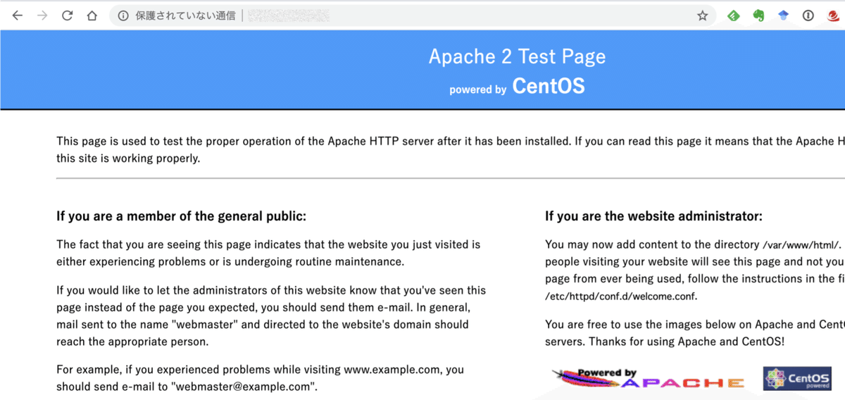This screenshot has width=845, height=400.
Task: Reload the Apache test page
Action: [67, 15]
